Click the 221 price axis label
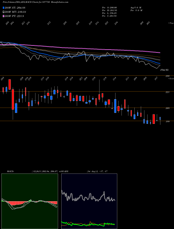Viewport: 174px width, 229px height. [x=167, y=92]
